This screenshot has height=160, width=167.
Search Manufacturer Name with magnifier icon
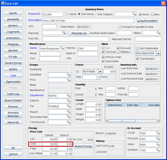point(62,48)
